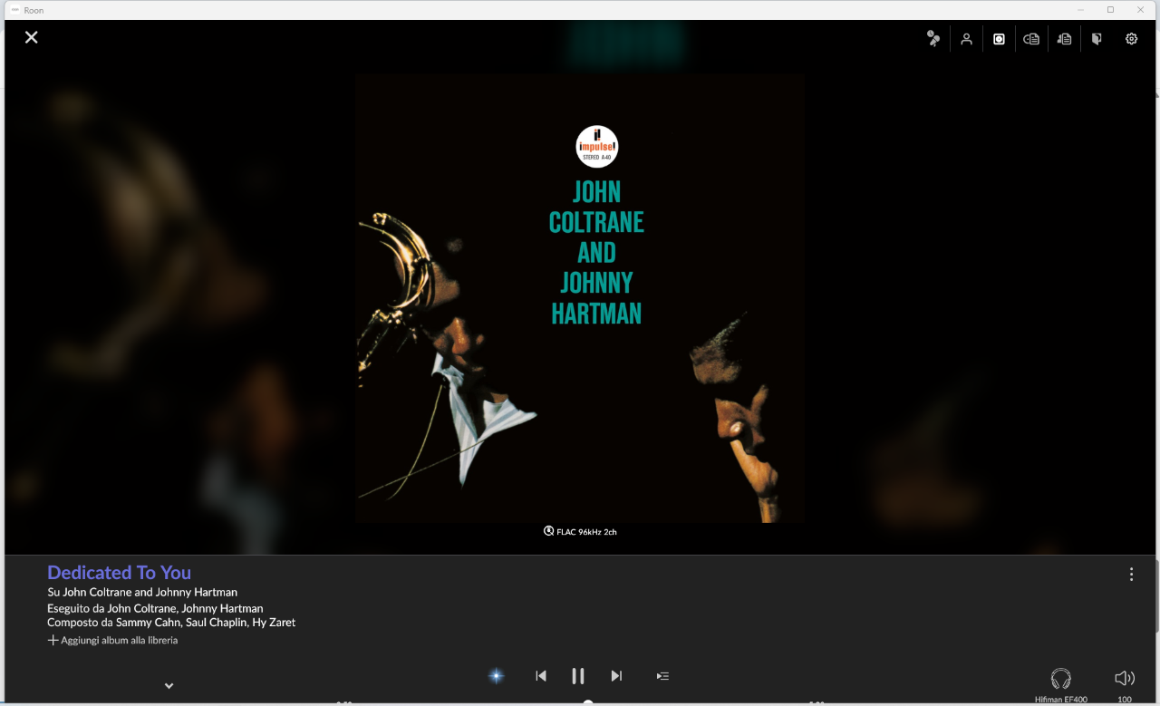
Task: Open composer Sammy Cahn
Action: point(149,623)
